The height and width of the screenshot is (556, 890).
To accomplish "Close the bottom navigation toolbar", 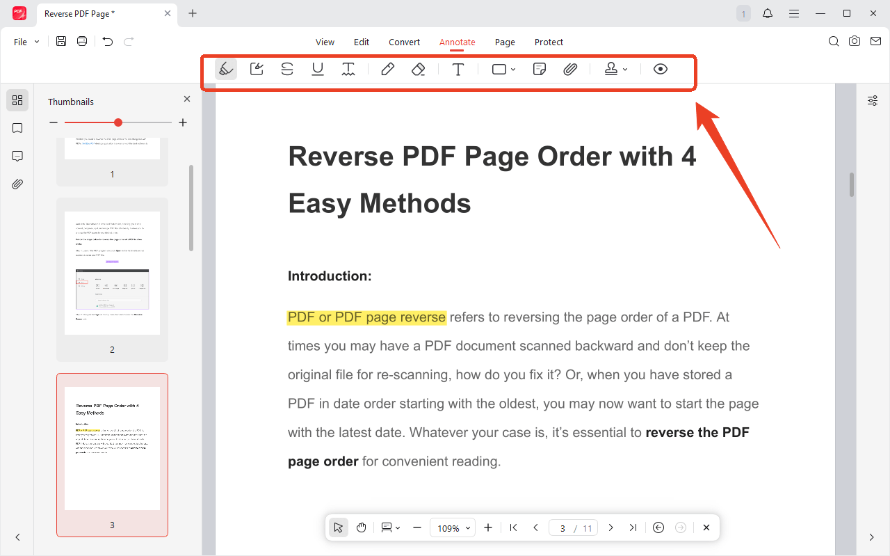I will coord(706,528).
